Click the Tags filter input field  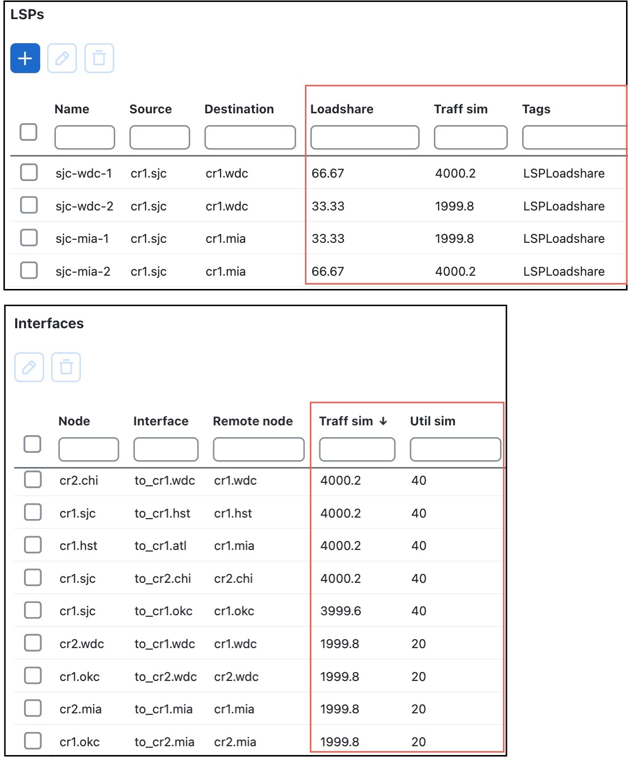pos(573,137)
